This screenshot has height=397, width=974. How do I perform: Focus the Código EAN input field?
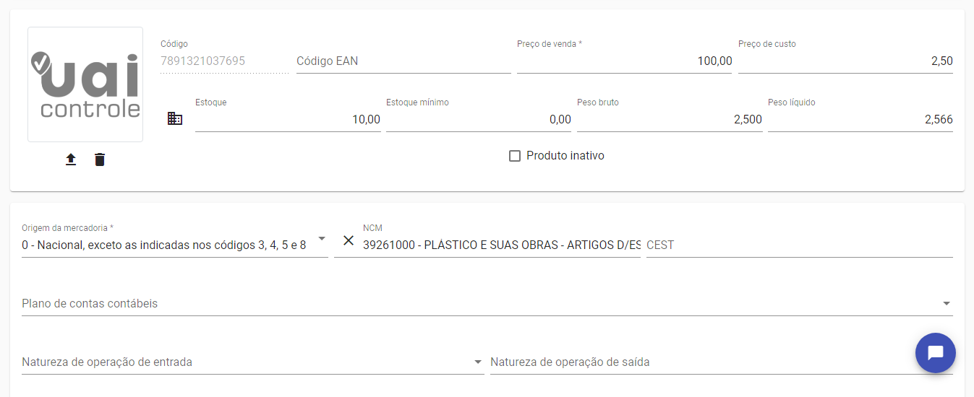[403, 61]
